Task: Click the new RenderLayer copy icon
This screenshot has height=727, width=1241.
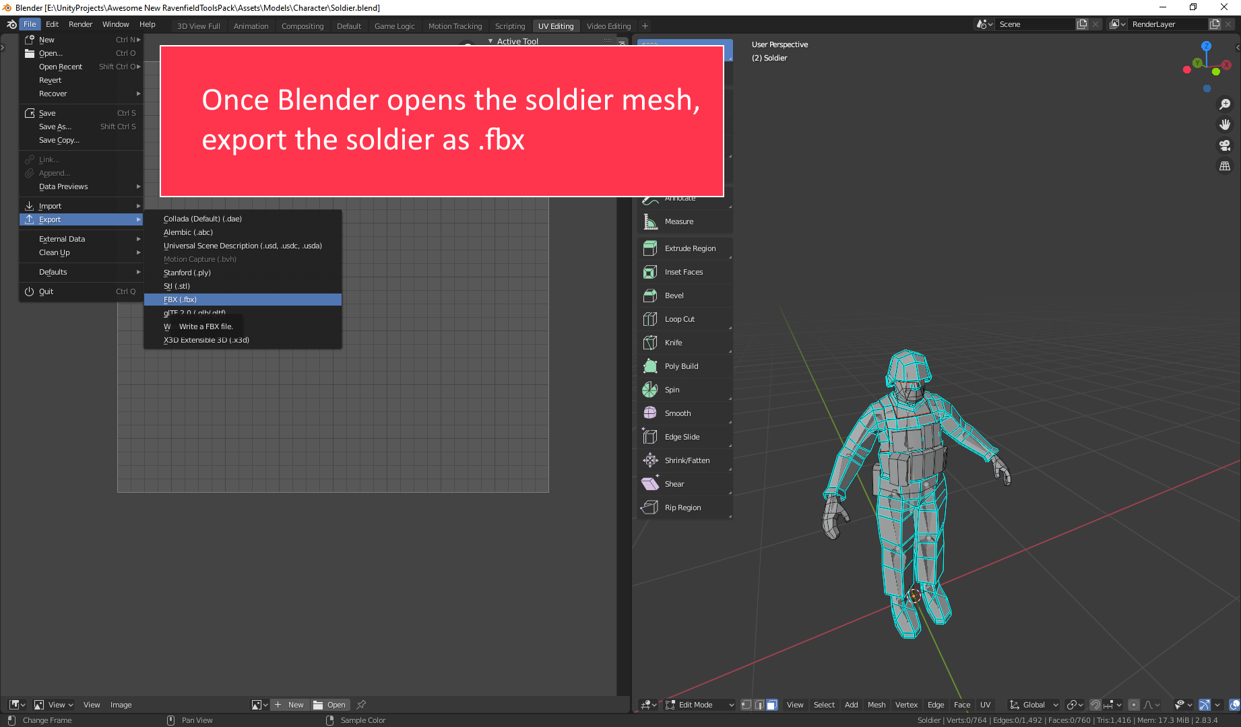Action: 1215,24
